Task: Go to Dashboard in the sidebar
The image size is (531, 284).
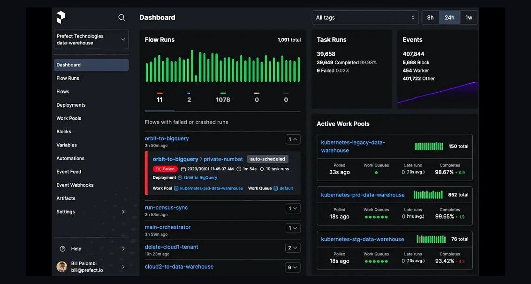Action: (91, 65)
